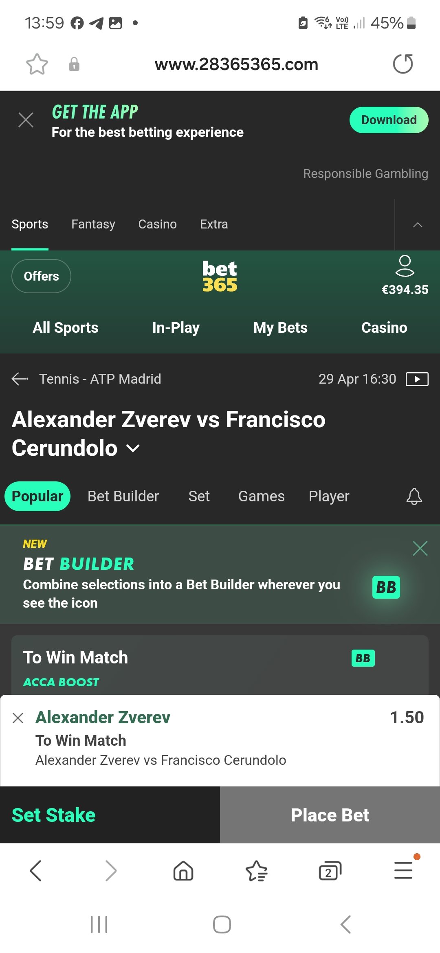Expand the match selector dropdown chevron
This screenshot has width=440, height=953.
133,449
